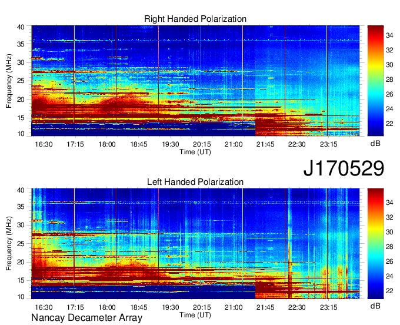Click the 30 dB value on upper color bar
This screenshot has width=400, height=325.
[389, 65]
